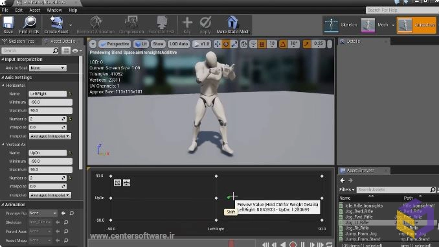Switch to Animation mode icon
The image size is (439, 247).
click(x=405, y=25)
